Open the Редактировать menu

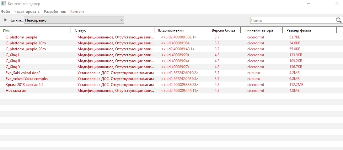pyautogui.click(x=27, y=12)
